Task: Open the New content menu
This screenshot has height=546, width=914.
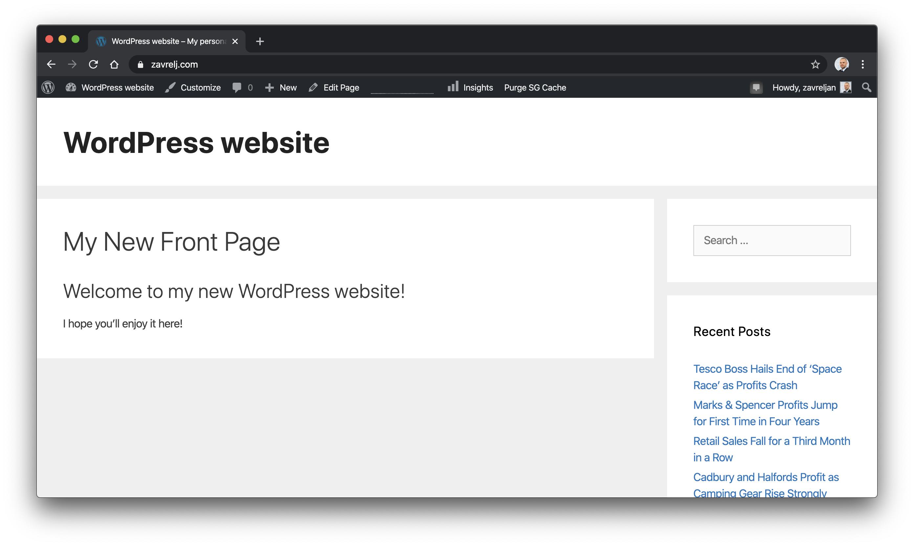Action: [x=281, y=88]
